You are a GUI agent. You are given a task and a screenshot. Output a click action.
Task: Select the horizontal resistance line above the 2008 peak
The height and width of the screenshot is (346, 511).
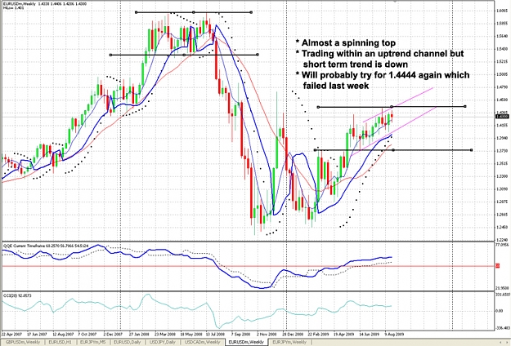[194, 12]
